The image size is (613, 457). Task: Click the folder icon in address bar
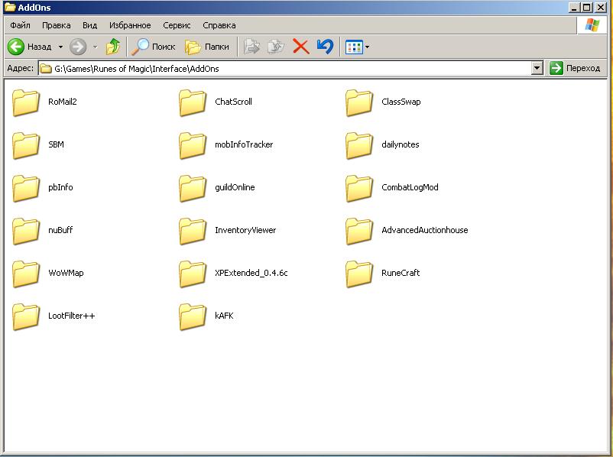pyautogui.click(x=46, y=69)
